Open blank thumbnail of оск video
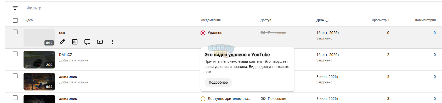 39,38
